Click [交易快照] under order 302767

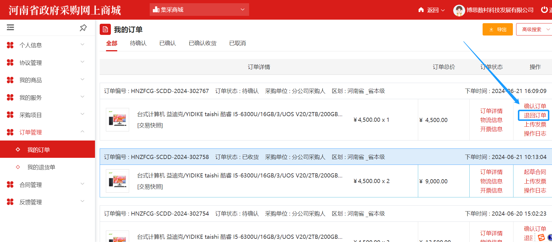[x=150, y=126]
